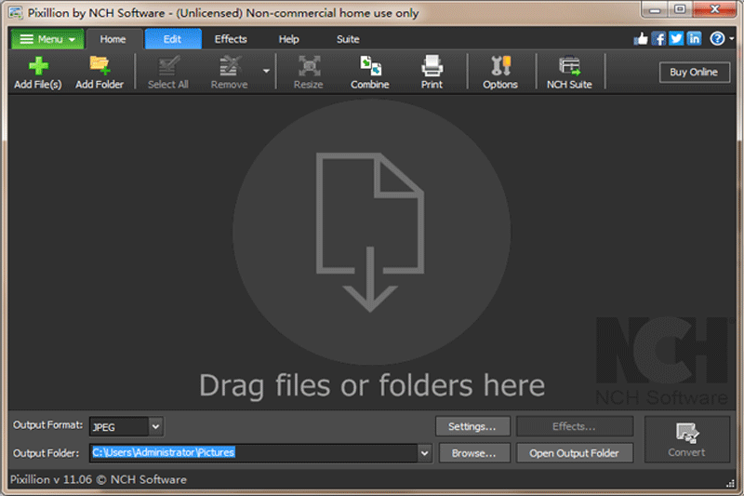
Task: Click the window resize grip in status bar
Action: point(730,483)
